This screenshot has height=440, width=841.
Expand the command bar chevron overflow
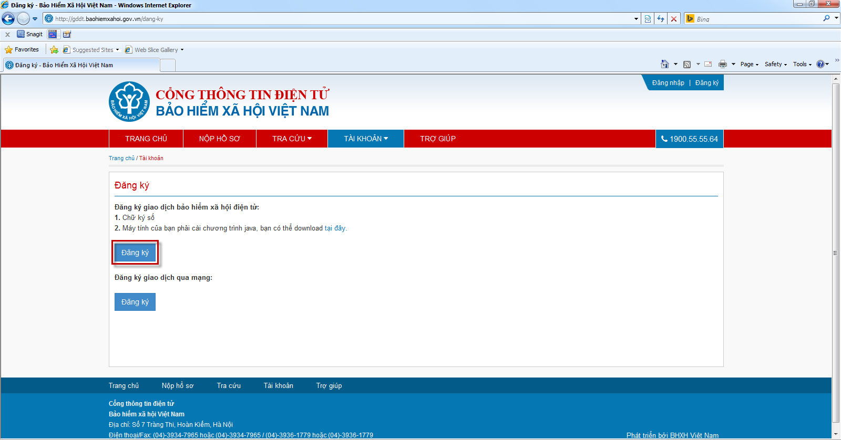(837, 60)
